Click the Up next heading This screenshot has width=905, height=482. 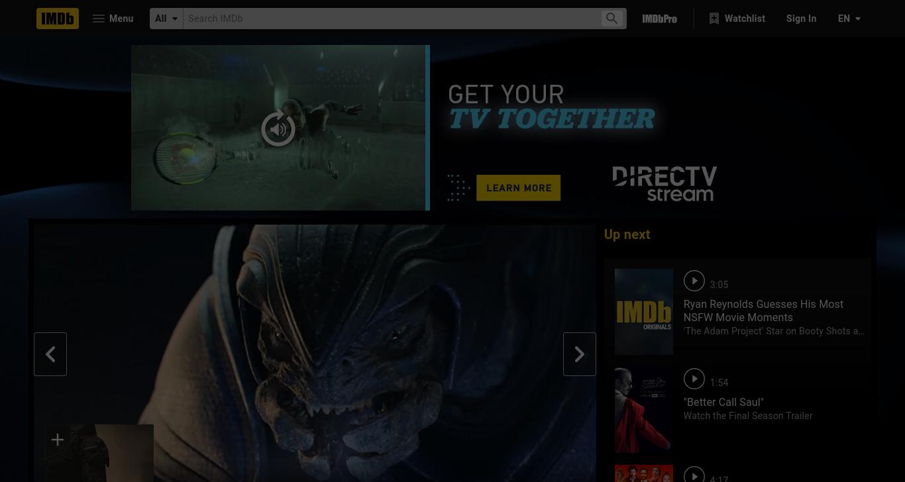(x=627, y=234)
